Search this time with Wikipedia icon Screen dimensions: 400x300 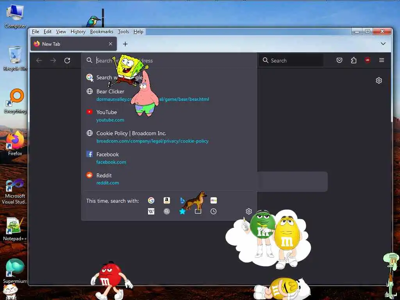[151, 211]
